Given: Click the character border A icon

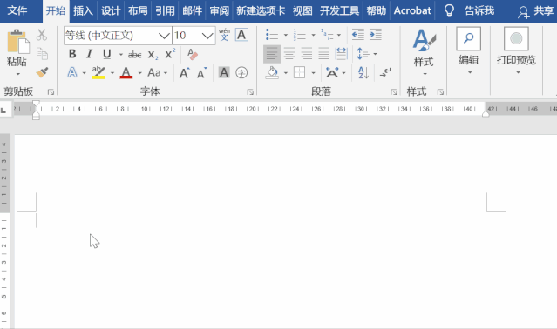Looking at the screenshot, I should pyautogui.click(x=241, y=35).
